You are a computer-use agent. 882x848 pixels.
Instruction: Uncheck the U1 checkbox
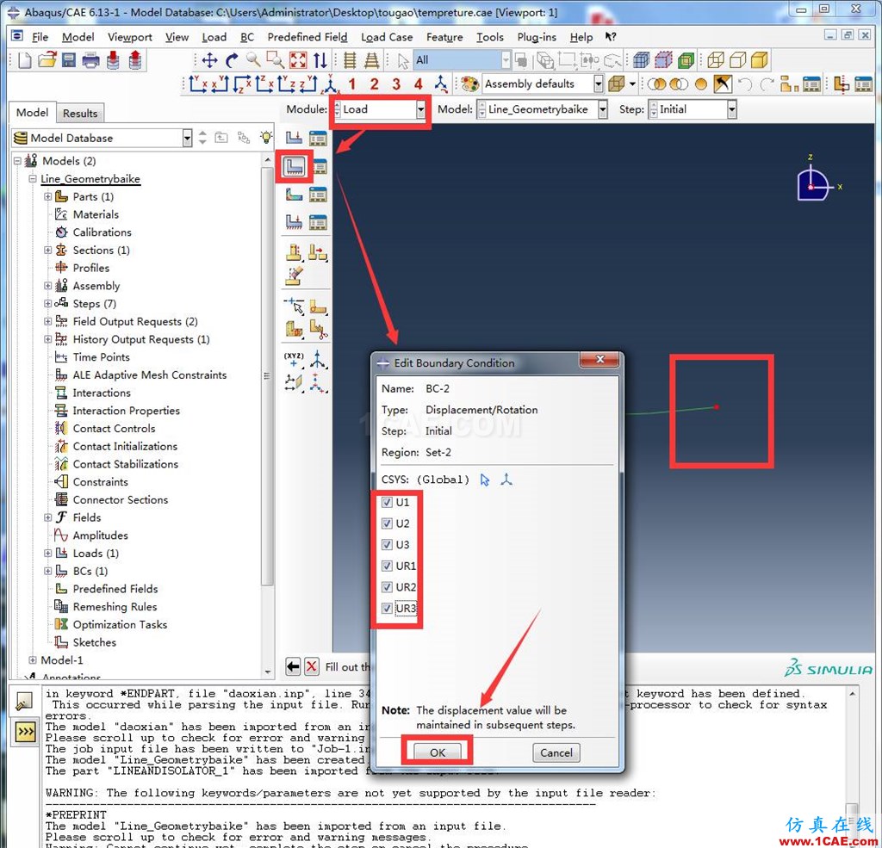click(x=387, y=502)
